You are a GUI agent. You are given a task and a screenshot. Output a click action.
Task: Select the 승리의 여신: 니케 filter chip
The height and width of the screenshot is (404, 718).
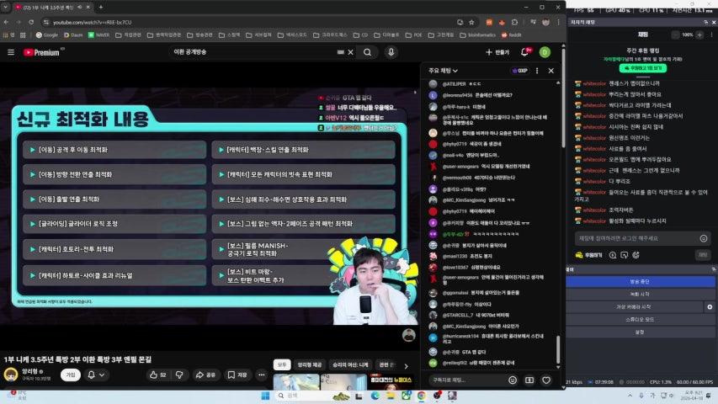[x=350, y=364]
